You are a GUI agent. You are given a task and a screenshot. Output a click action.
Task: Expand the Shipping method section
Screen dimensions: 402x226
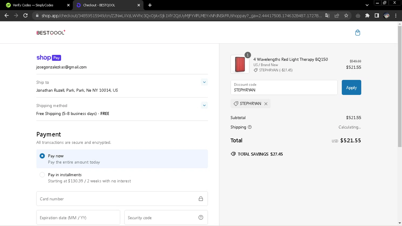[204, 105]
